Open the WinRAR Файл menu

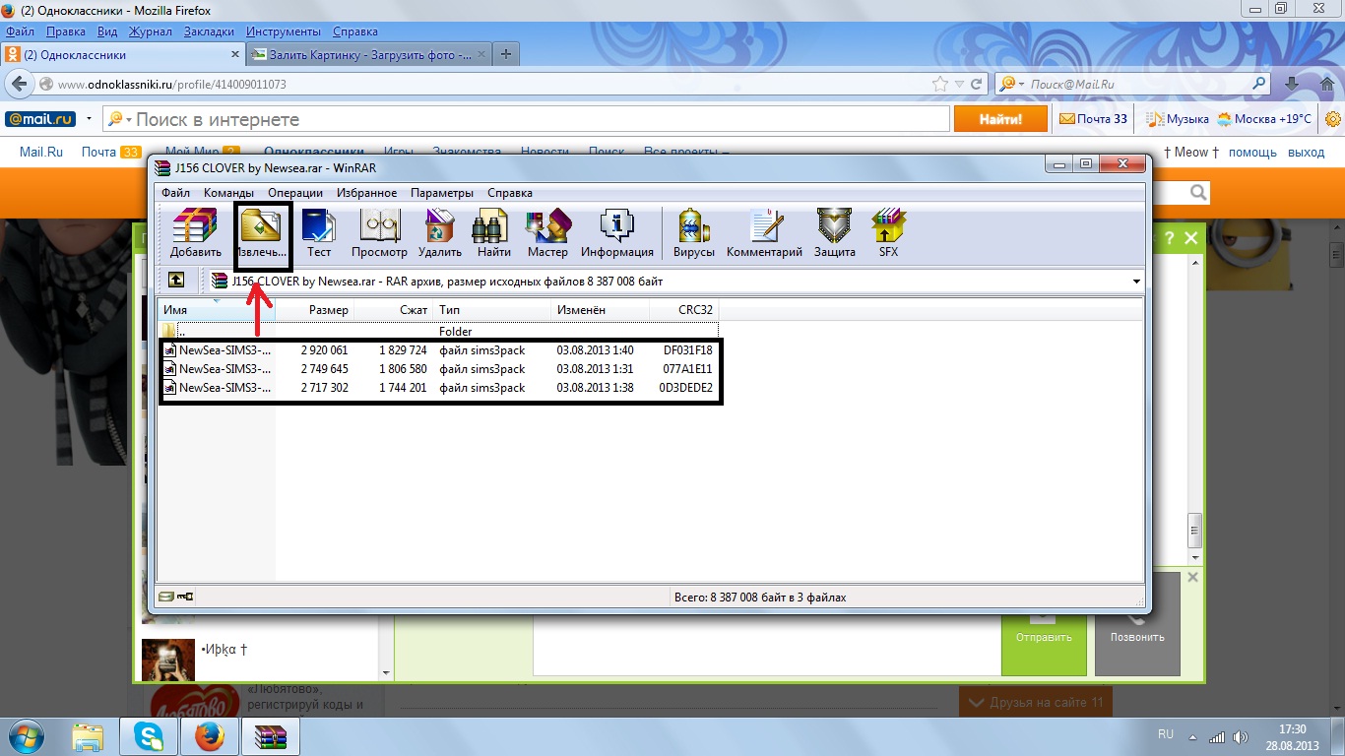176,193
